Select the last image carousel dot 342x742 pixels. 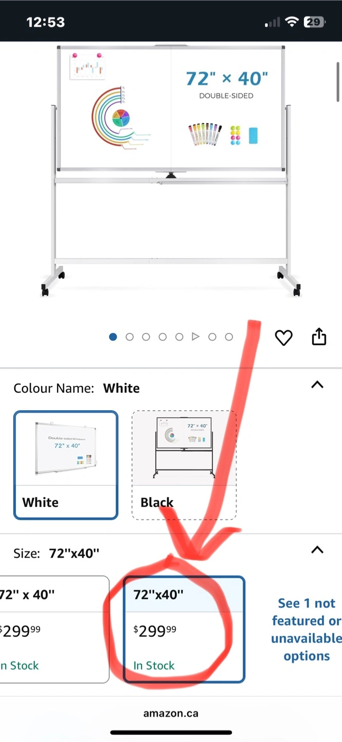229,337
